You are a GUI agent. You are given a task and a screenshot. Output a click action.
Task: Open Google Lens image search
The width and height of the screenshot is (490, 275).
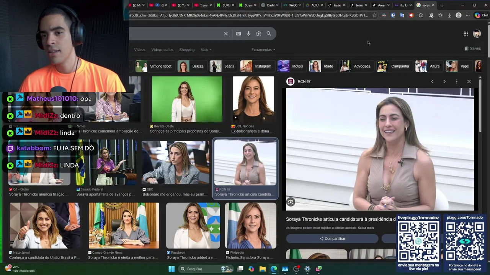pyautogui.click(x=259, y=34)
